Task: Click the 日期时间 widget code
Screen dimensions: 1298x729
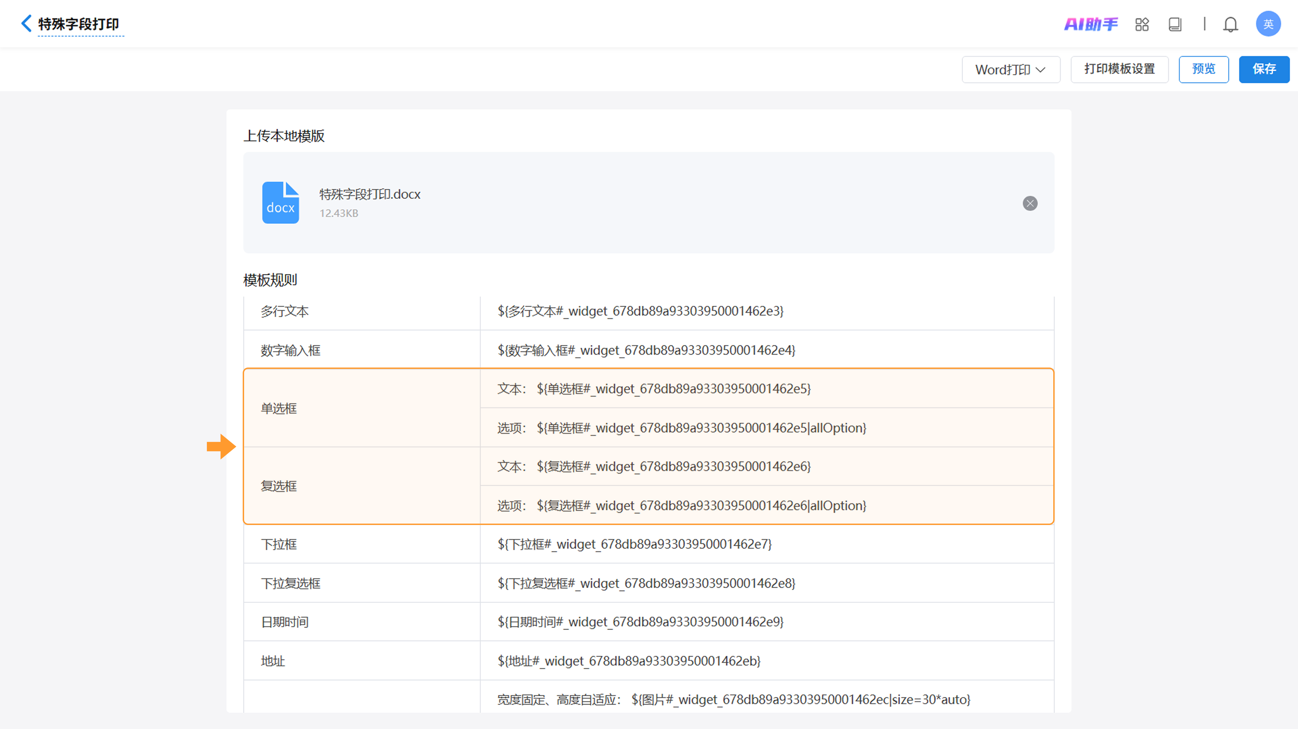Action: click(641, 622)
